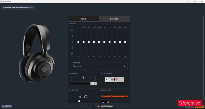
Task: Click the quiet speaker icon in Mic Volume
Action: [71, 78]
